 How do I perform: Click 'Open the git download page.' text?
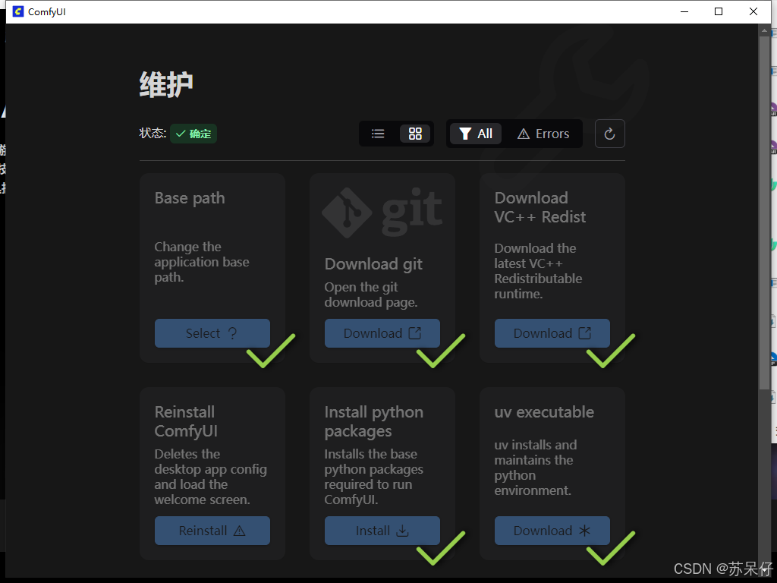coord(370,295)
